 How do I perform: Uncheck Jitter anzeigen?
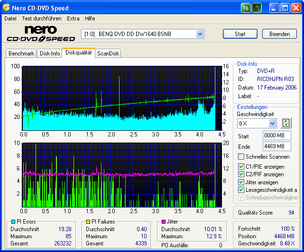click(x=241, y=182)
